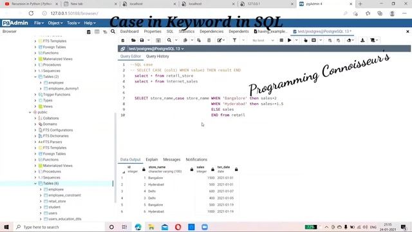412x232 pixels.
Task: Open the Notifications tab
Action: [x=196, y=159]
